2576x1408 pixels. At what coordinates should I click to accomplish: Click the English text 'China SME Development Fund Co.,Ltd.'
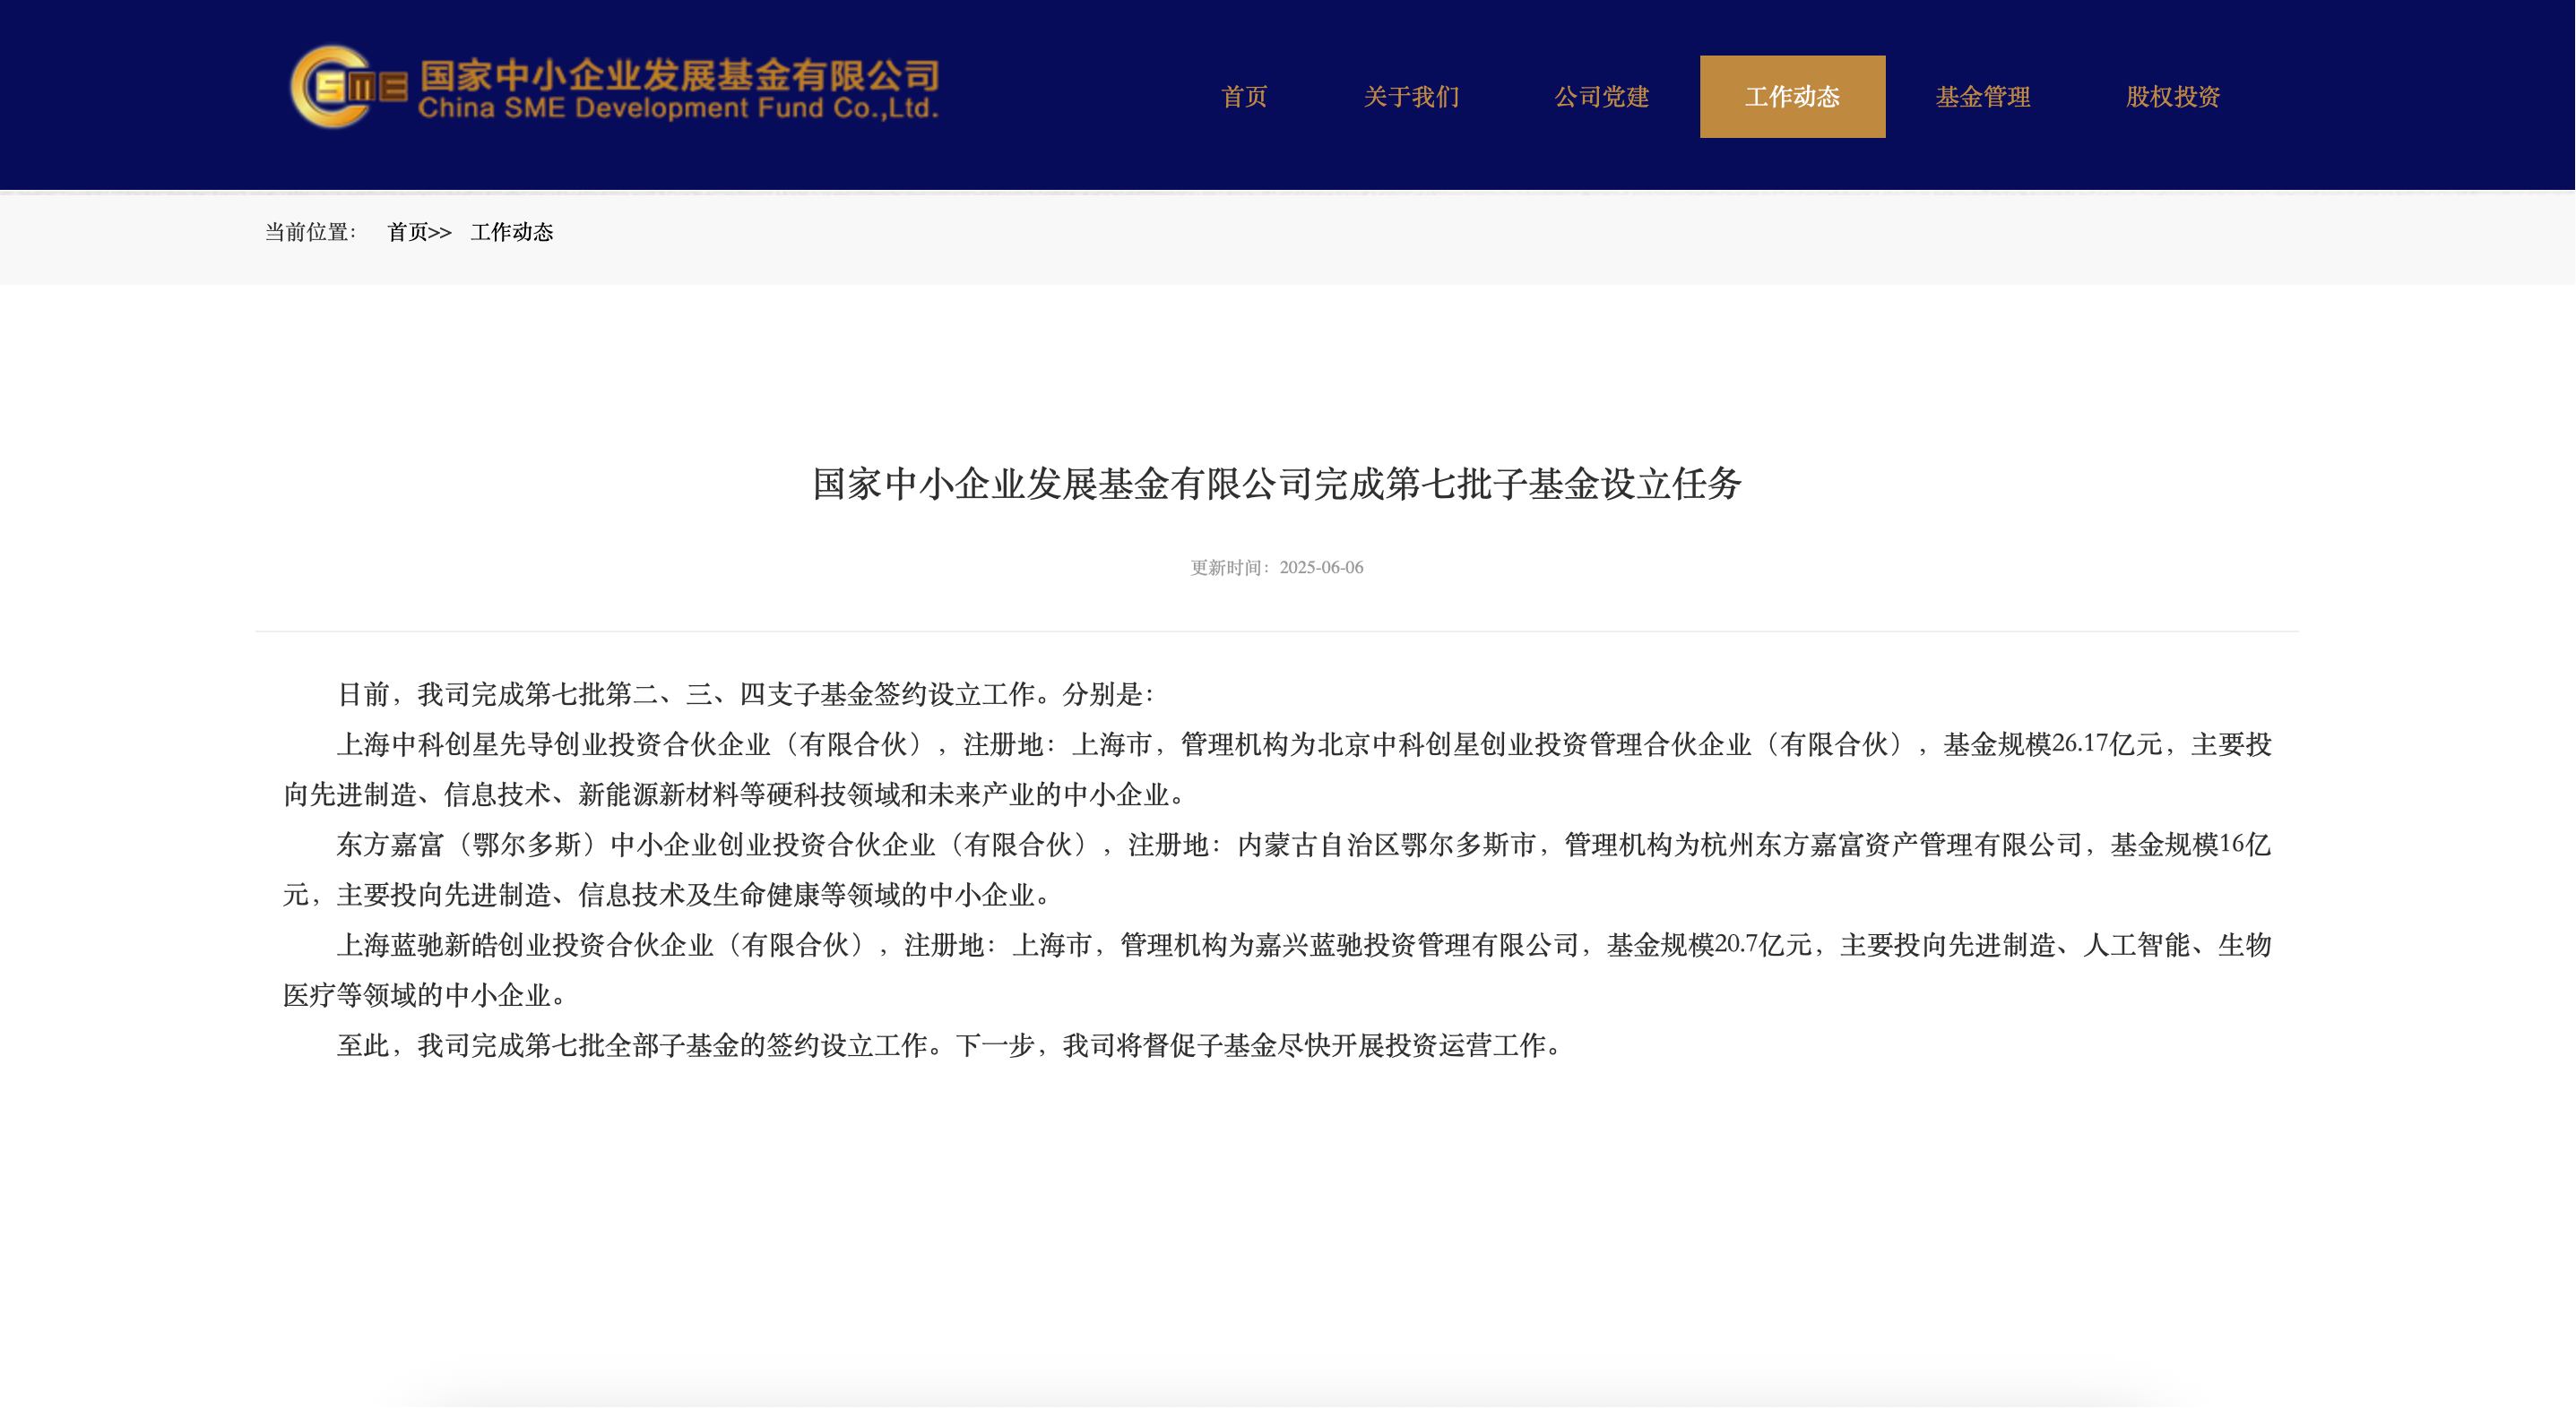(x=678, y=107)
